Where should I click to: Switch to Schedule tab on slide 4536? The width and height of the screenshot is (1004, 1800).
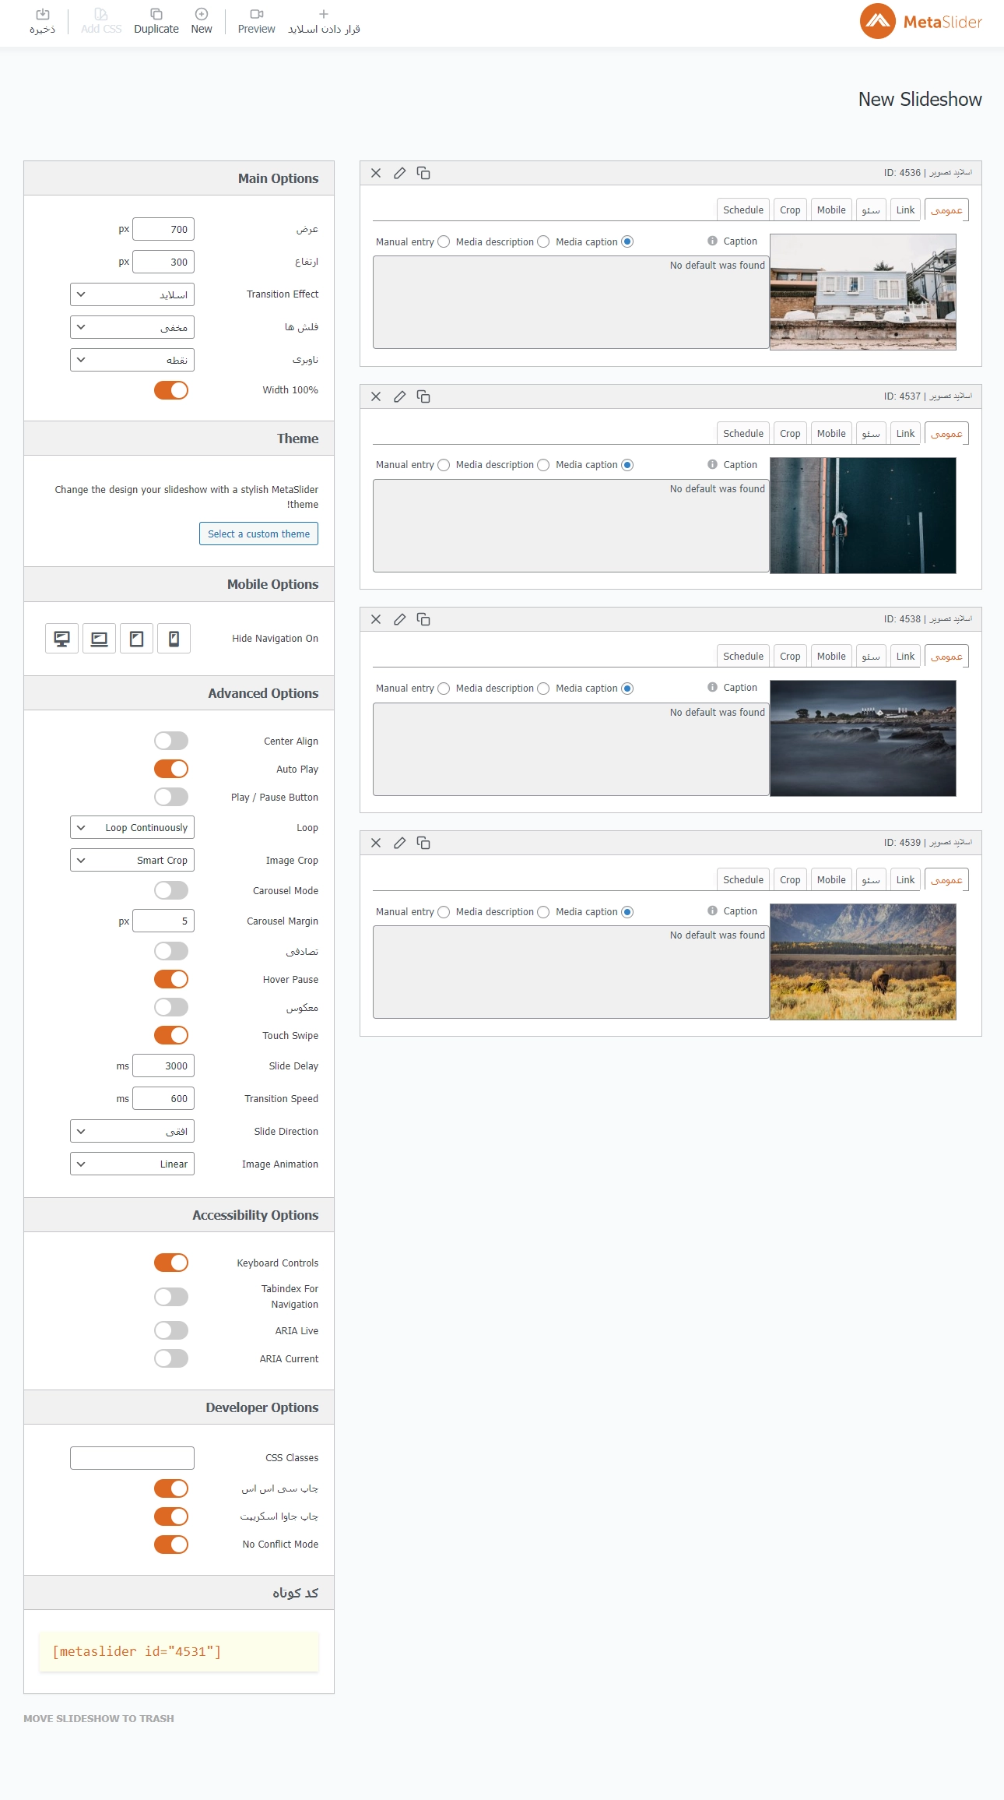point(742,210)
